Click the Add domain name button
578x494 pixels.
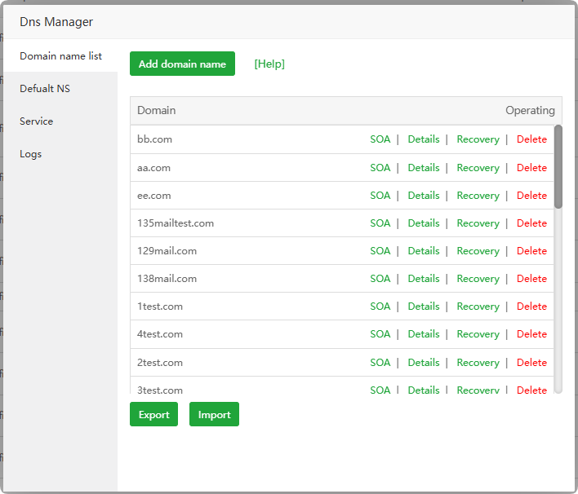click(x=182, y=64)
